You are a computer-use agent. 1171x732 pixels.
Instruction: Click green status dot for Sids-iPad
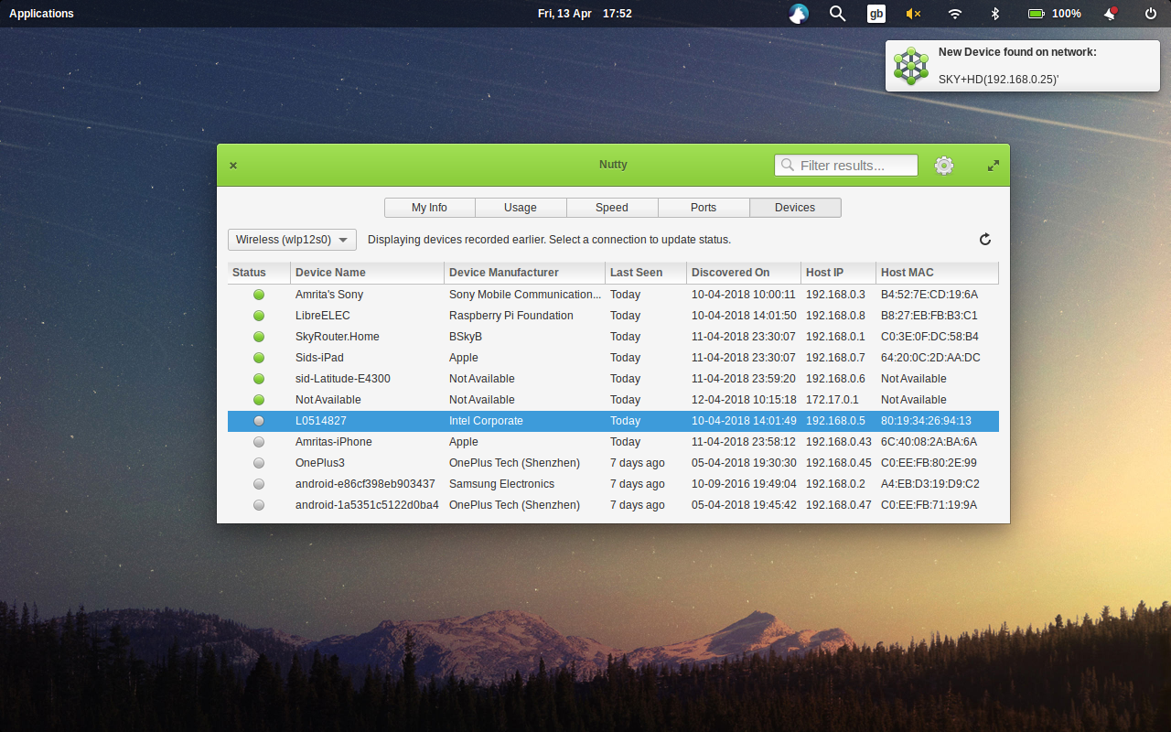259,358
